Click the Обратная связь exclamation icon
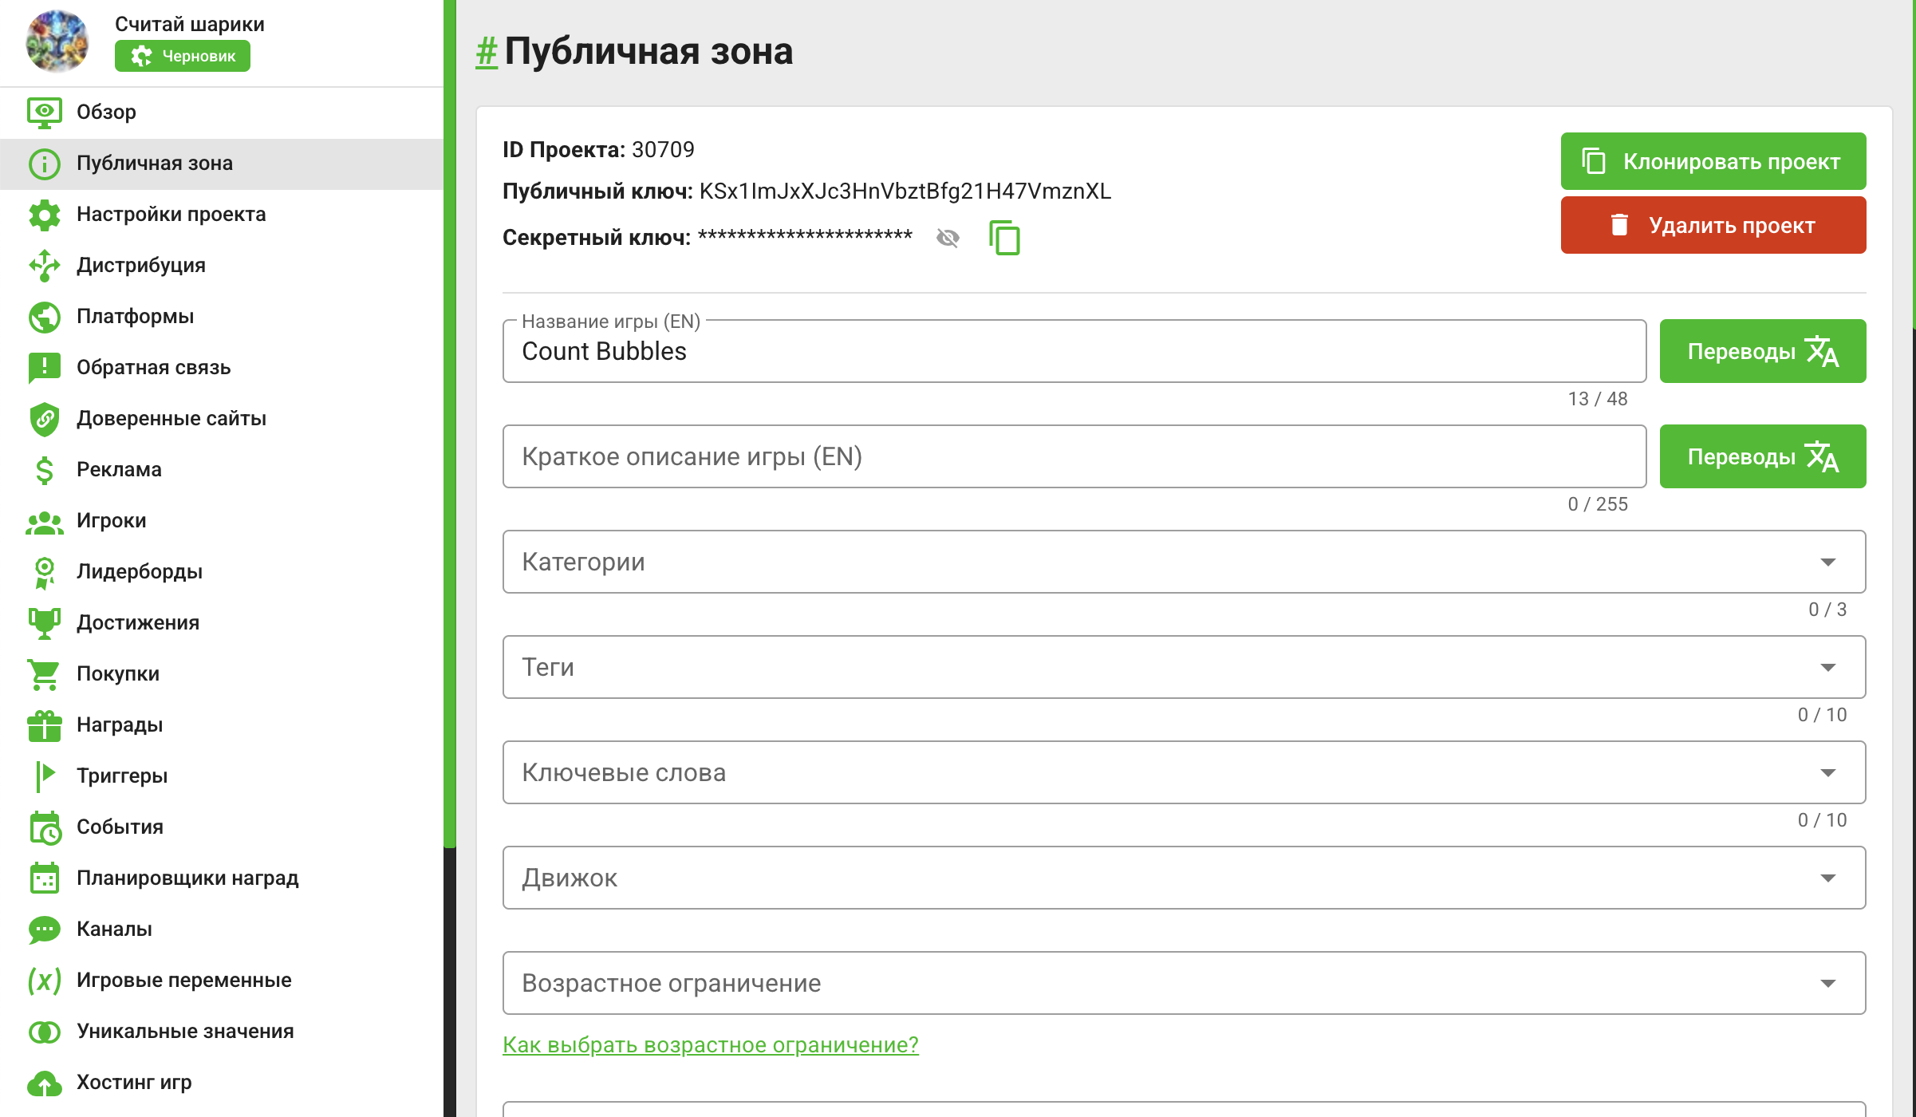Viewport: 1916px width, 1117px height. (x=45, y=368)
